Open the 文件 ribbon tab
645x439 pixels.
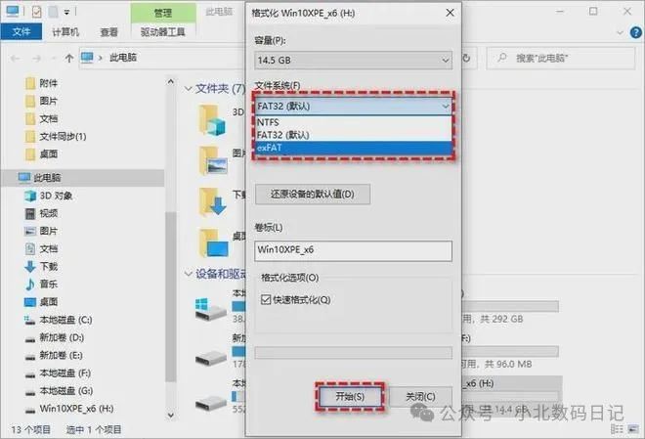click(21, 31)
